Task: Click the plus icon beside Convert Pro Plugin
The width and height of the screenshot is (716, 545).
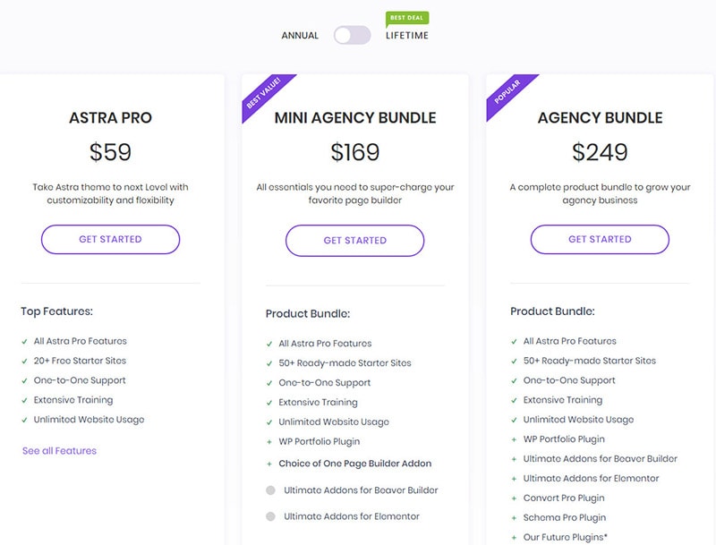Action: [514, 498]
